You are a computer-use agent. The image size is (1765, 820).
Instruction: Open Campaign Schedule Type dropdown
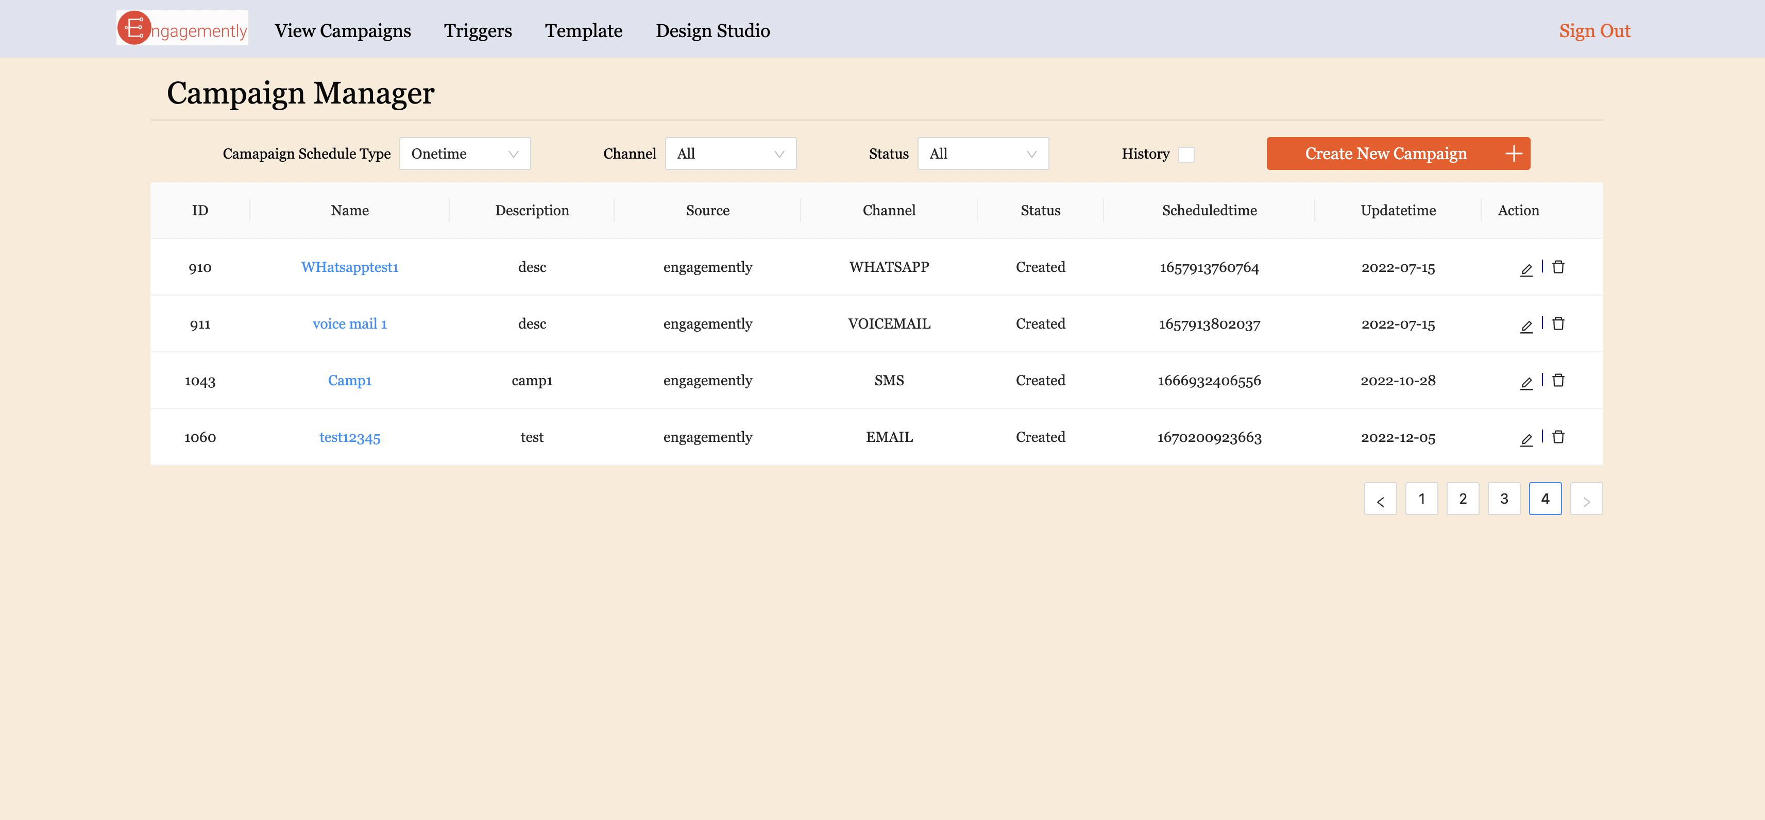tap(465, 153)
